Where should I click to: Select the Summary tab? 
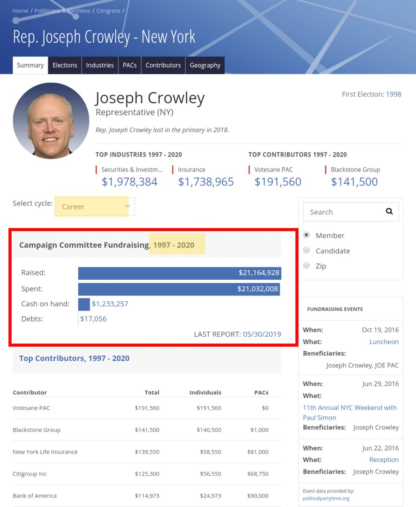pyautogui.click(x=30, y=65)
